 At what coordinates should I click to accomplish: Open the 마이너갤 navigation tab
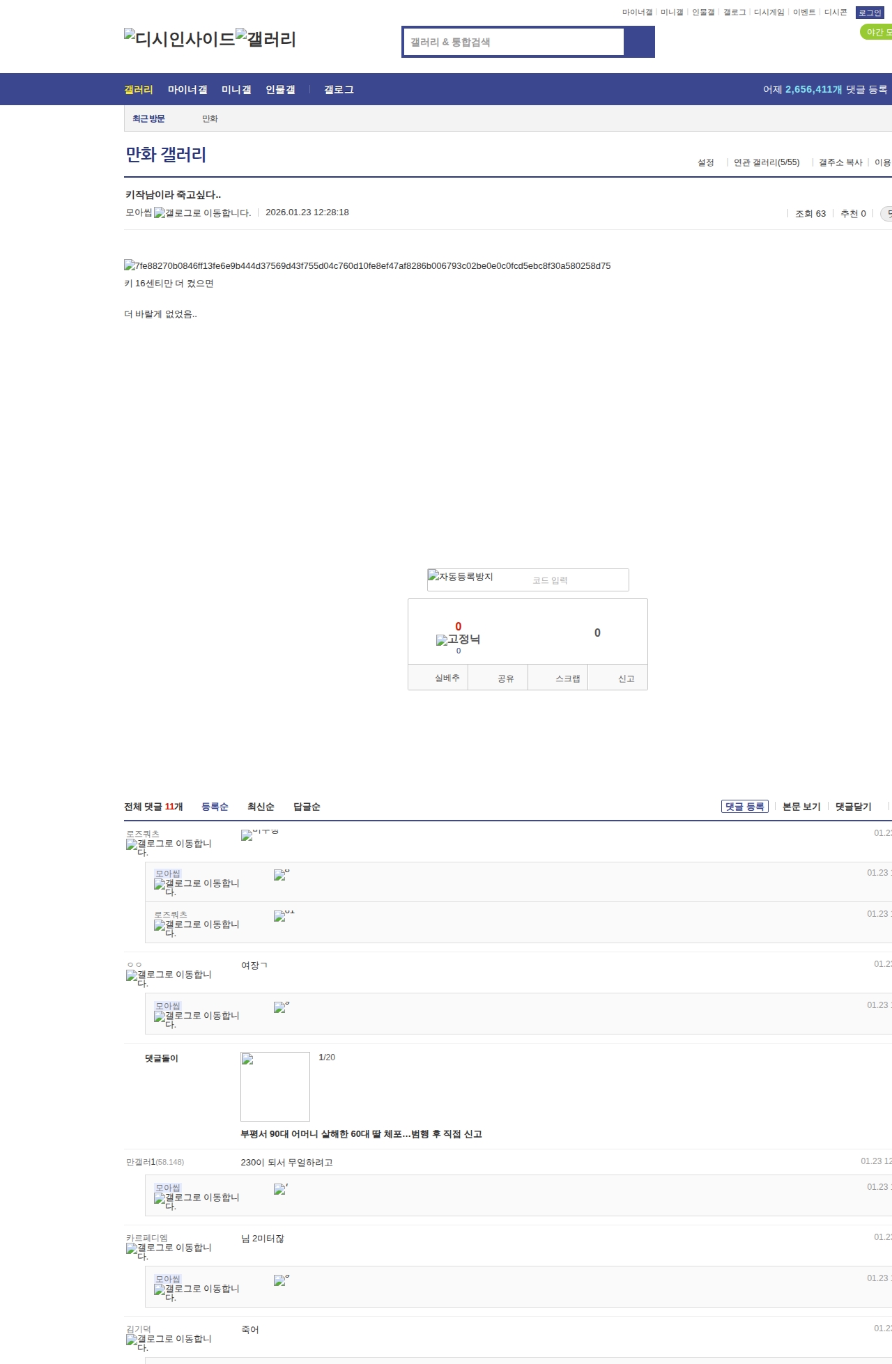point(187,90)
